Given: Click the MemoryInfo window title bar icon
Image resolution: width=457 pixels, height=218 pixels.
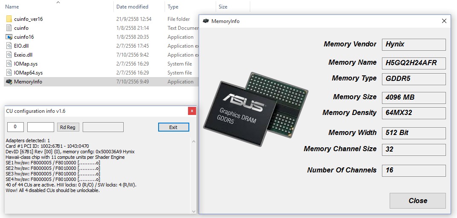Looking at the screenshot, I should point(206,21).
